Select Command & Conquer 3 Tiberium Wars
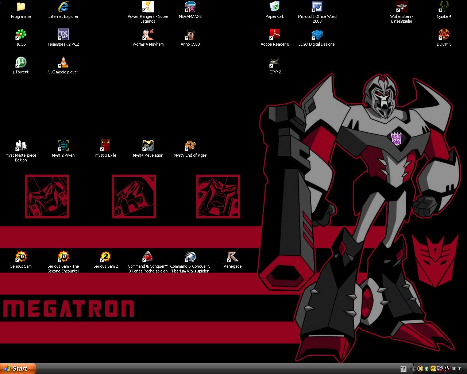Screen dimensions: 467x374 [190, 262]
